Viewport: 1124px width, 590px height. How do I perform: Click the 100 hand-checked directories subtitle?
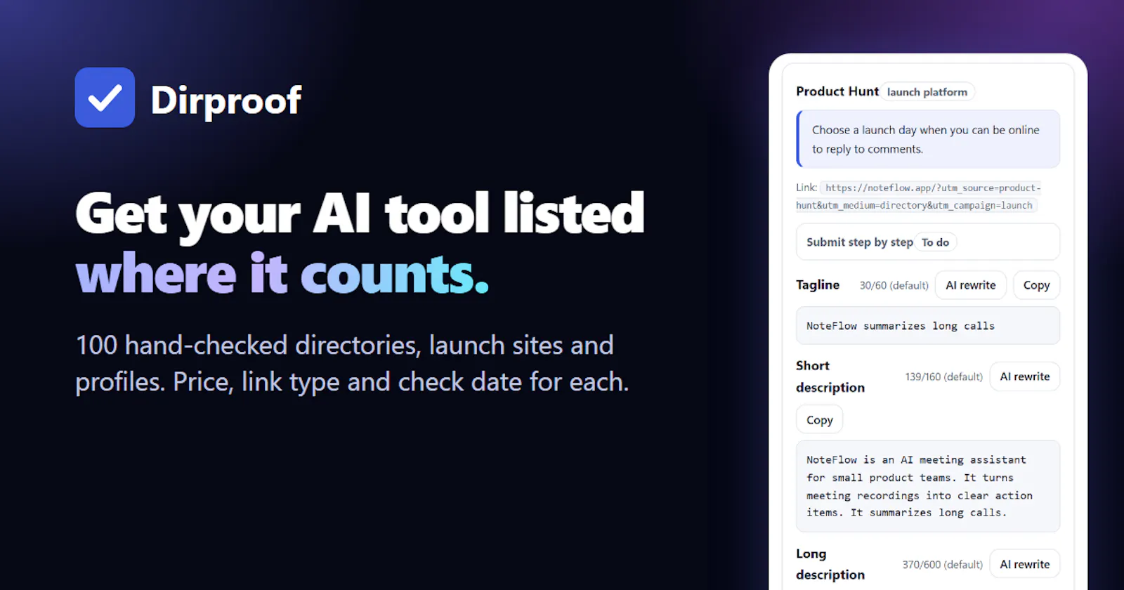tap(352, 364)
